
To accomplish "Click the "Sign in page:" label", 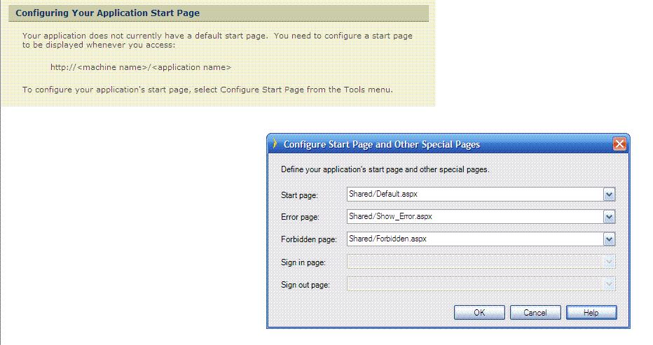I will 303,262.
